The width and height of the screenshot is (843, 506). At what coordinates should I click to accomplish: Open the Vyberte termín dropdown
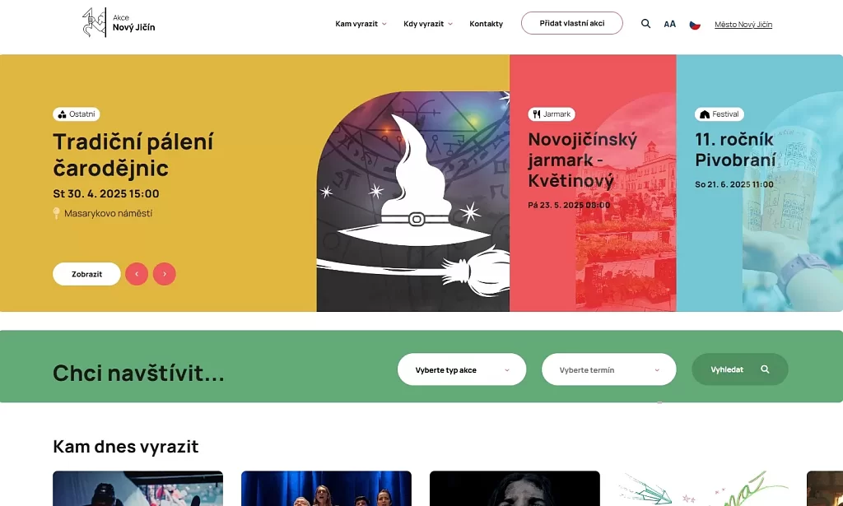[608, 369]
